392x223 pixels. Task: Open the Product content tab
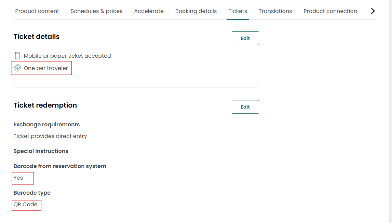(x=37, y=11)
